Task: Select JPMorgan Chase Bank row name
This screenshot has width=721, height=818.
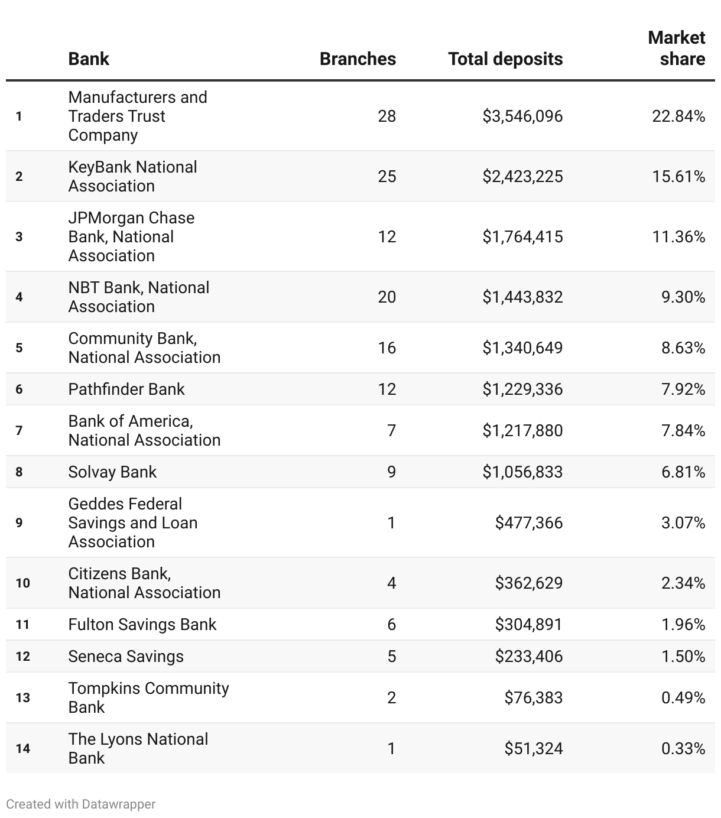Action: tap(131, 237)
